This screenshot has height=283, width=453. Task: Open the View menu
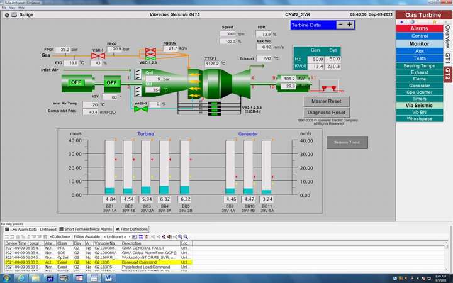12,8
